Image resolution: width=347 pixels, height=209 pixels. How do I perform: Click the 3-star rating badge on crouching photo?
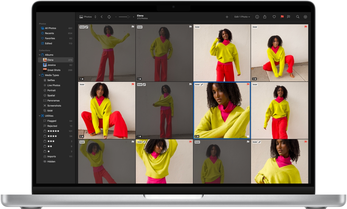255,79
